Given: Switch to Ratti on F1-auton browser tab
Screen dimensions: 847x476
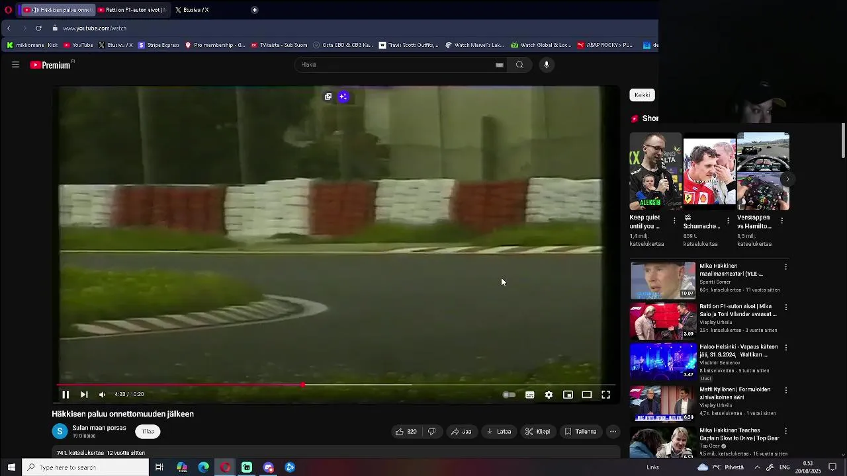Looking at the screenshot, I should coord(132,10).
